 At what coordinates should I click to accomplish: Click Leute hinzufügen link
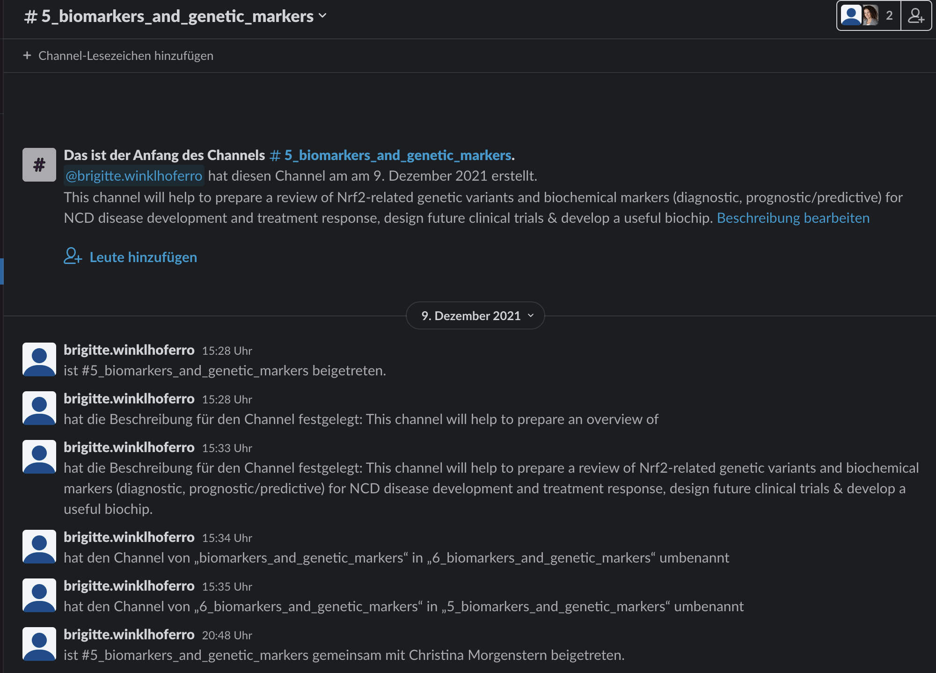pos(143,257)
